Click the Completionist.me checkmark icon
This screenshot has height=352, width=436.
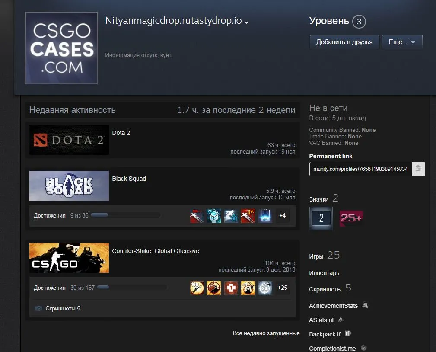364,348
